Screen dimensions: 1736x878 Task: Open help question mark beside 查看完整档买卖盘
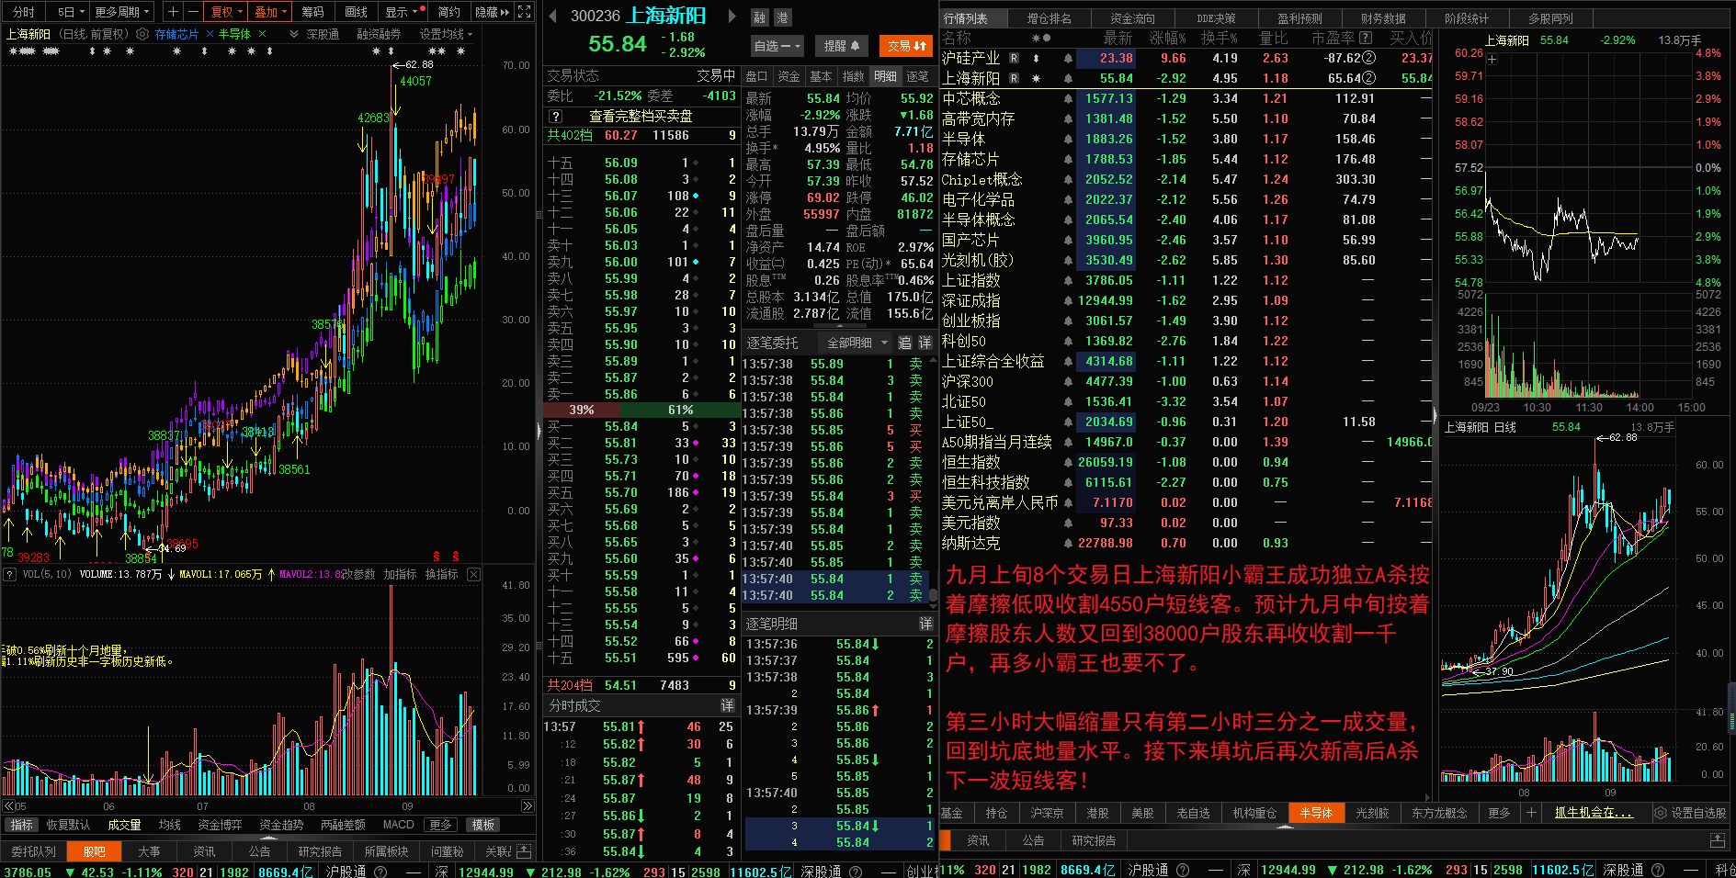click(x=555, y=117)
